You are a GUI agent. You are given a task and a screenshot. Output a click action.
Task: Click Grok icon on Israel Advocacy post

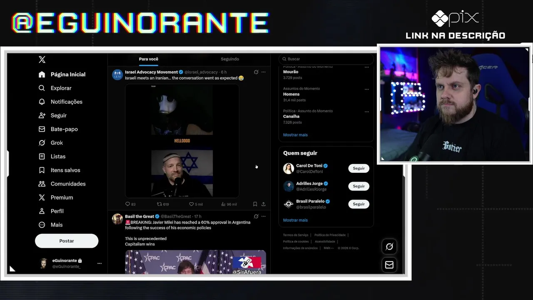click(256, 72)
